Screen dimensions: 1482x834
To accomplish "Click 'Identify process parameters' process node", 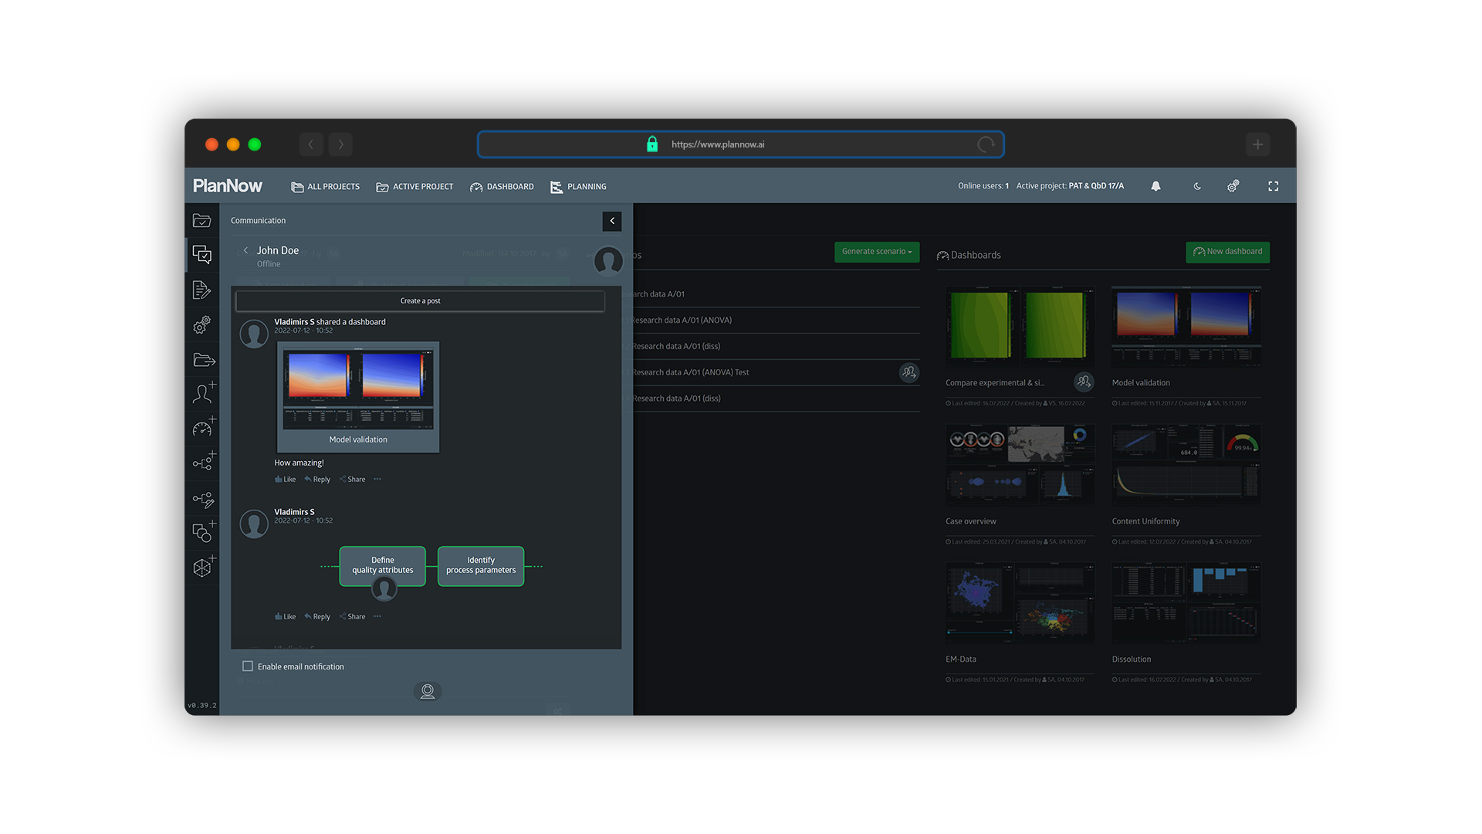I will (x=481, y=566).
